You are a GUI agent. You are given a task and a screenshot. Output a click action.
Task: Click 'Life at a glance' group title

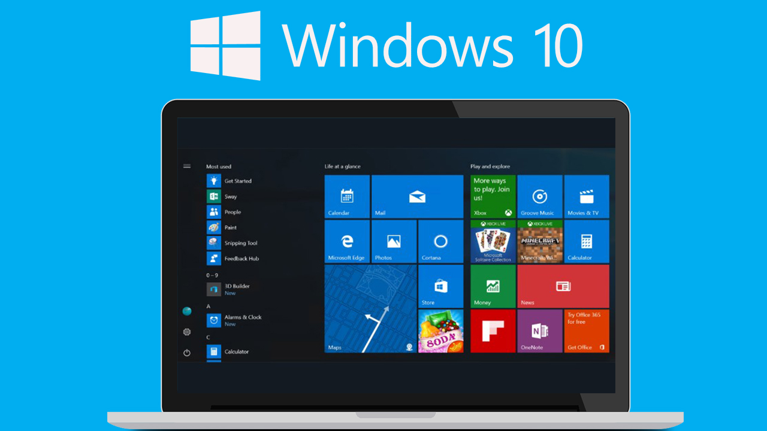[343, 166]
